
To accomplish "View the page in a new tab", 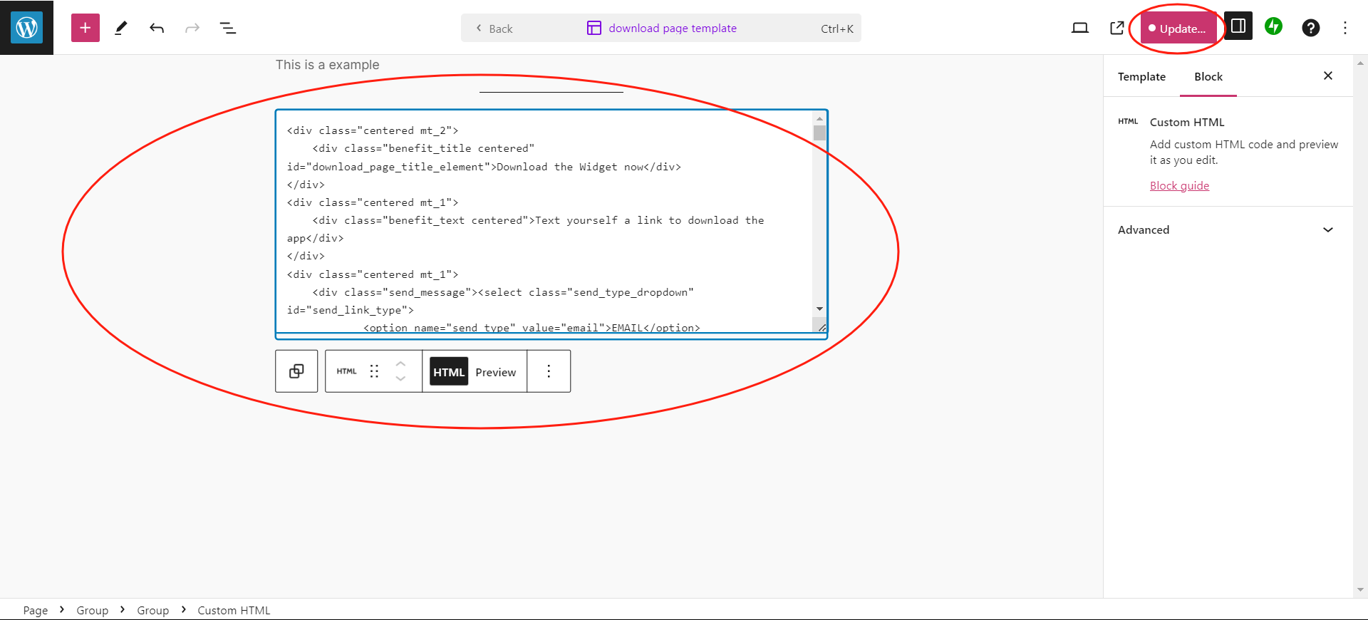I will 1116,28.
